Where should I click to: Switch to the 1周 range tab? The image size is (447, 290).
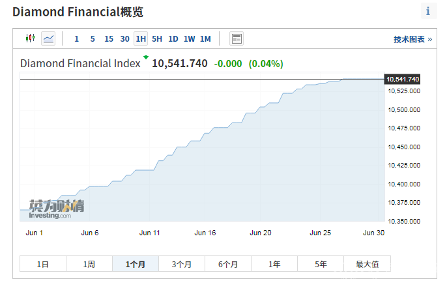point(89,264)
